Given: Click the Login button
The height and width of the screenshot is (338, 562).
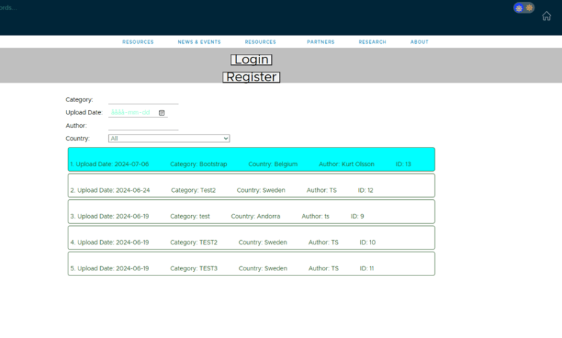Looking at the screenshot, I should point(251,60).
